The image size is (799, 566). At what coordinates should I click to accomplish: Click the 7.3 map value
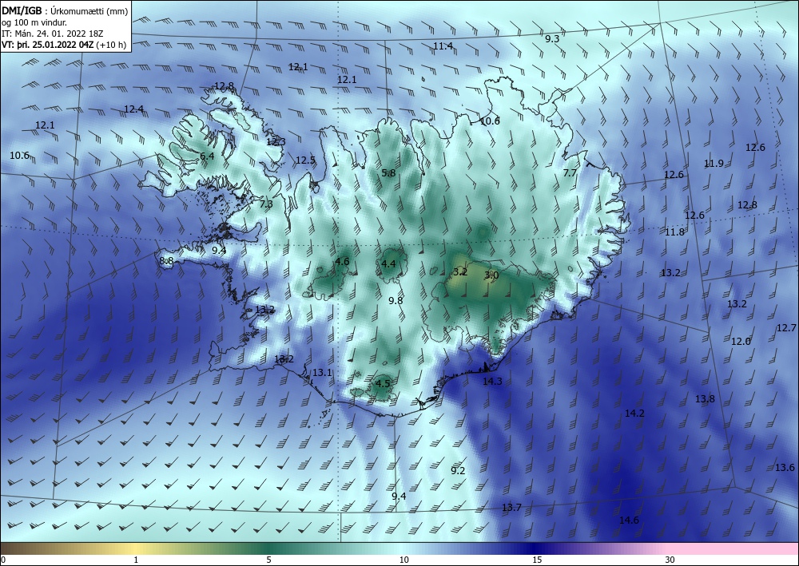(266, 204)
